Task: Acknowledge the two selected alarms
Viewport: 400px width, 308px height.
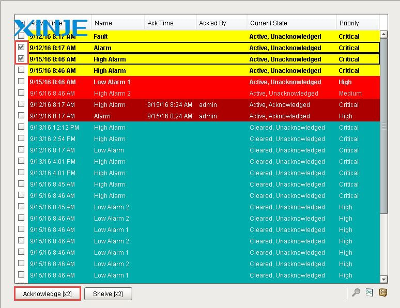Action: (48, 294)
